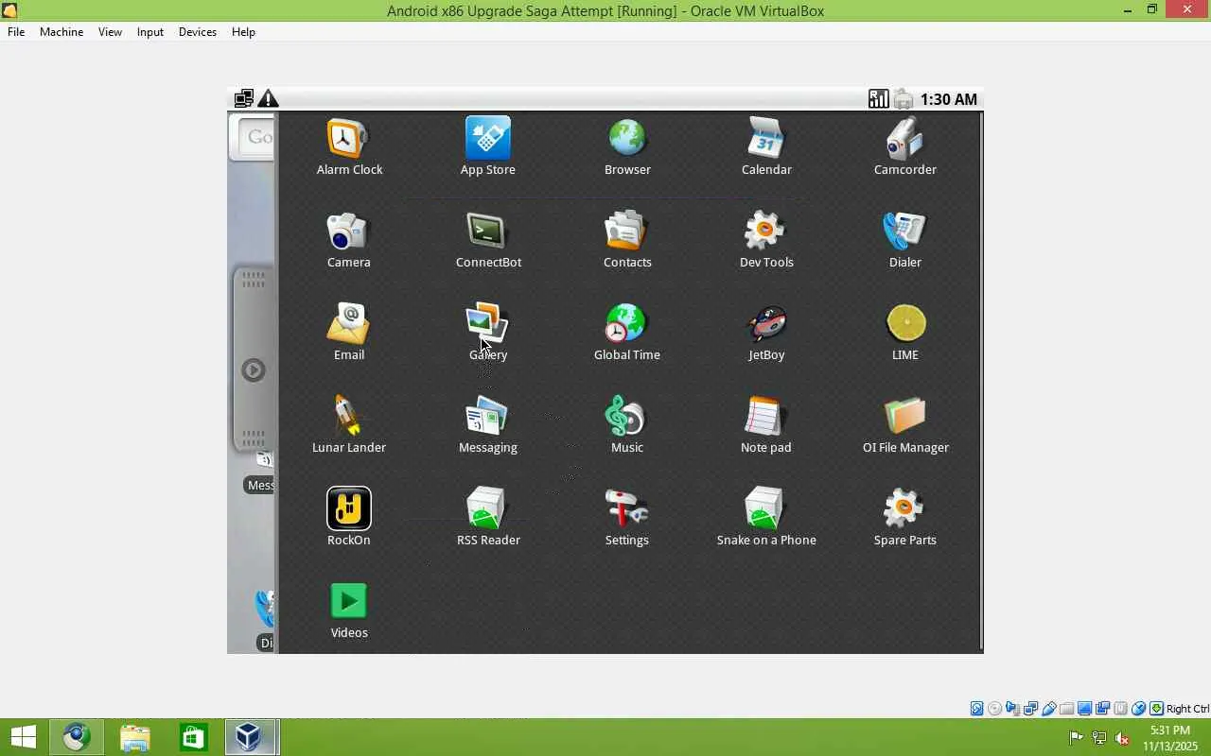Viewport: 1211px width, 756px height.
Task: Open File Explorer from the Windows taskbar
Action: [x=135, y=737]
